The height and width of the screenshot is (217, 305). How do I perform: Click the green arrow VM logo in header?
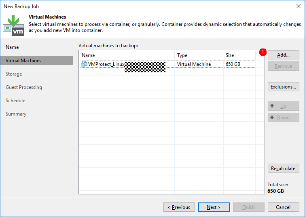point(13,25)
